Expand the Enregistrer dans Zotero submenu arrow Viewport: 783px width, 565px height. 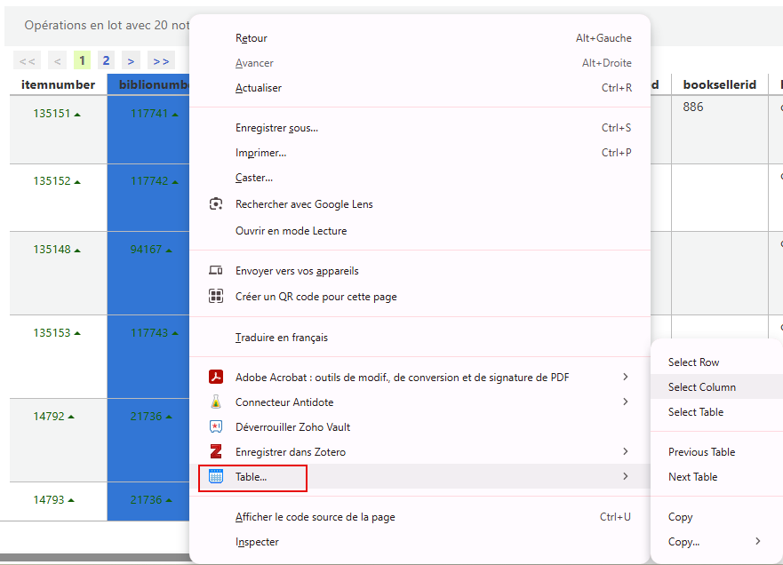625,451
